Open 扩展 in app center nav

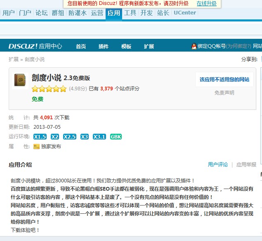(149, 46)
